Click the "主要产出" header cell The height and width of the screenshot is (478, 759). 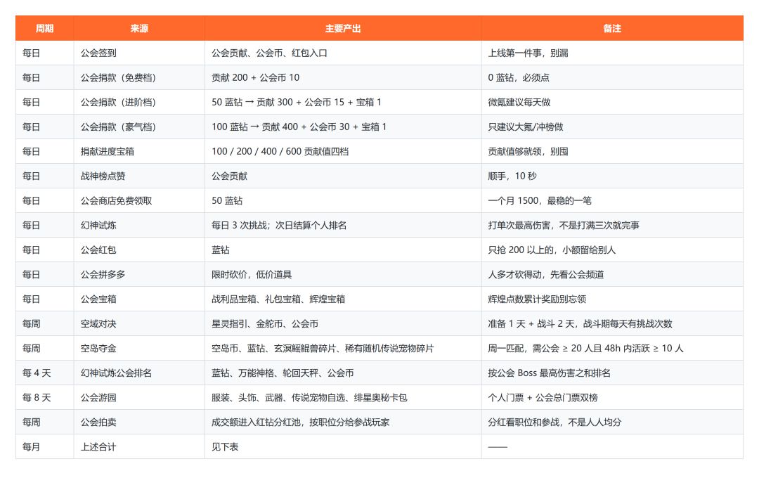click(x=343, y=29)
